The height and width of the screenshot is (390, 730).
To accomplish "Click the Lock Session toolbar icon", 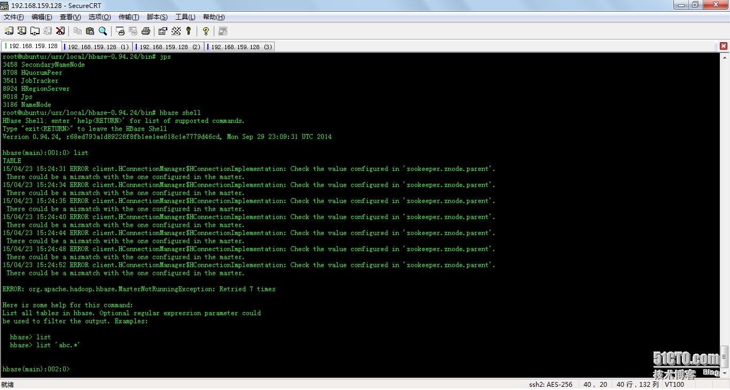I will tap(223, 31).
